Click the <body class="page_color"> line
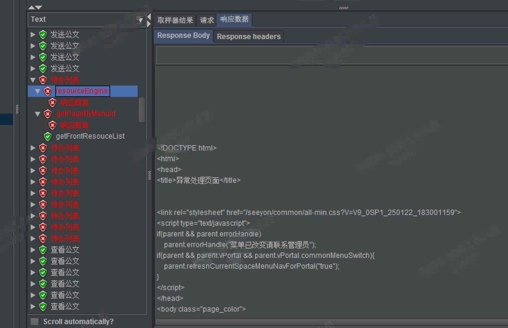This screenshot has height=328, width=508. click(201, 309)
